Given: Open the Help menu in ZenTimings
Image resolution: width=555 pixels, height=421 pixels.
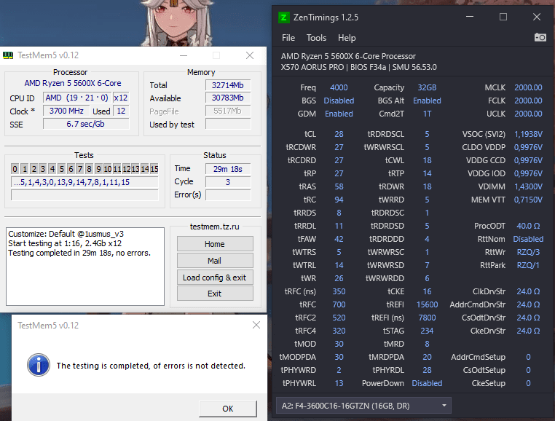Looking at the screenshot, I should pos(347,38).
